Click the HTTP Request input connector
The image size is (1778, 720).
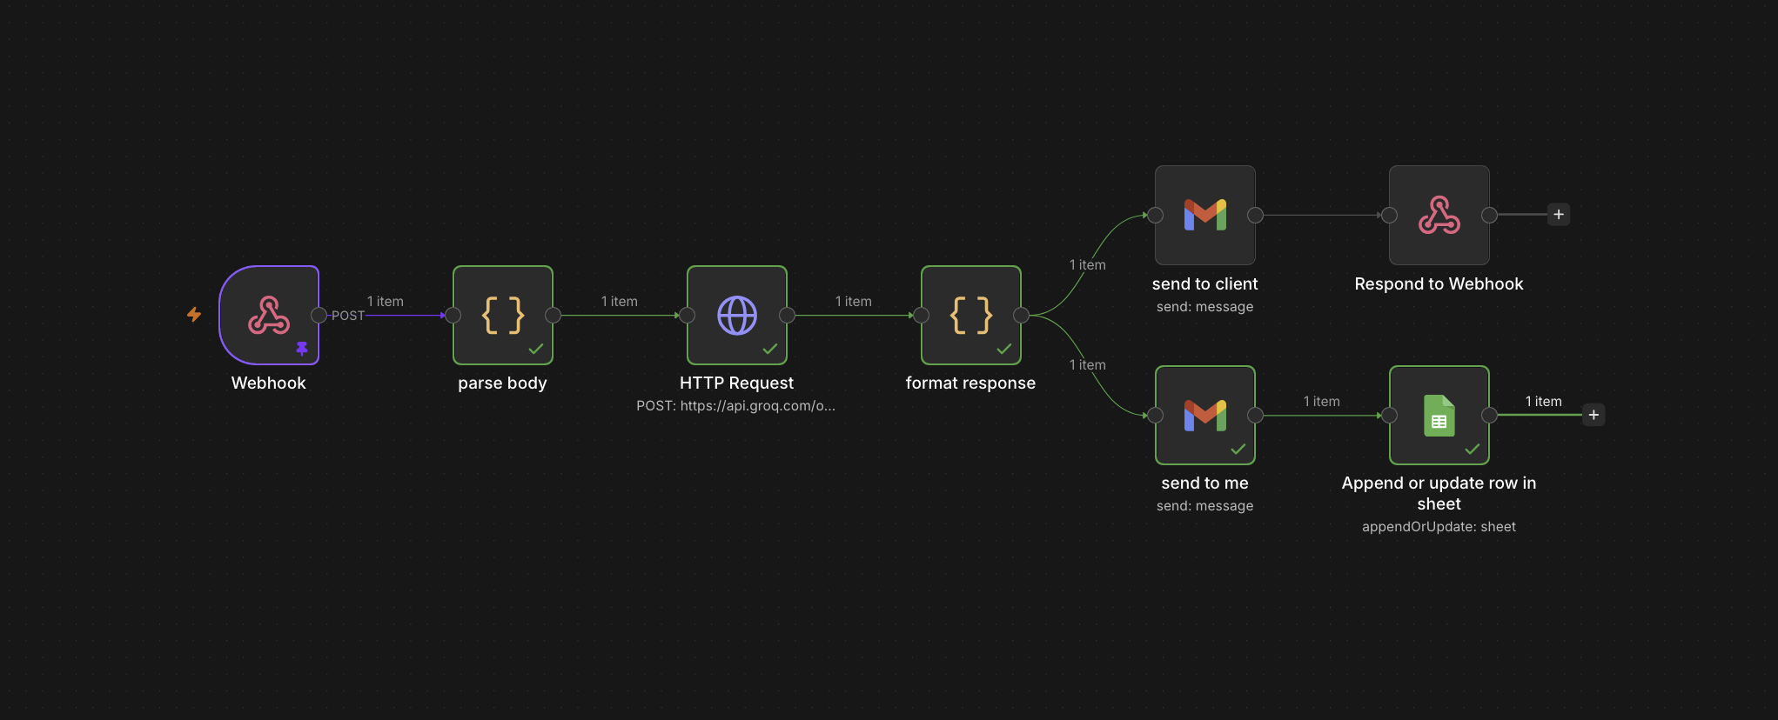[688, 315]
